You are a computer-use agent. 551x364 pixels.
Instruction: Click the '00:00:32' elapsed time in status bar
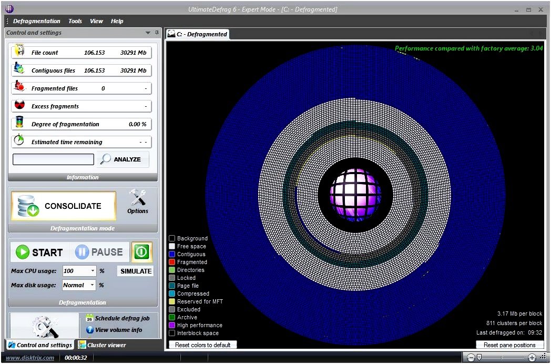tap(76, 358)
